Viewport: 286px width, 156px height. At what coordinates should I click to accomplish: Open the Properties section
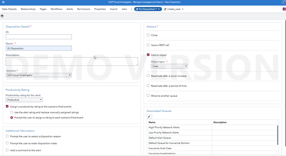click(x=100, y=9)
